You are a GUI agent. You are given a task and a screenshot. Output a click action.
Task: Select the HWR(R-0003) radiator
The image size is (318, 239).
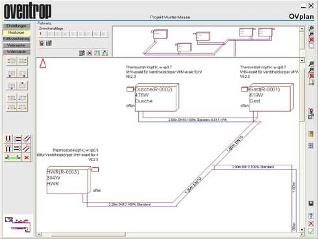[69, 180]
